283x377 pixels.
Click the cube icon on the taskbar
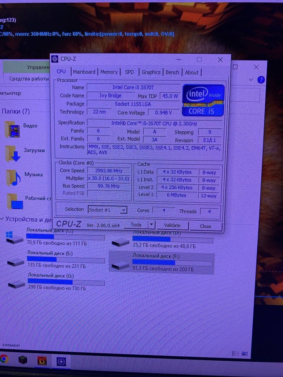click(22, 360)
